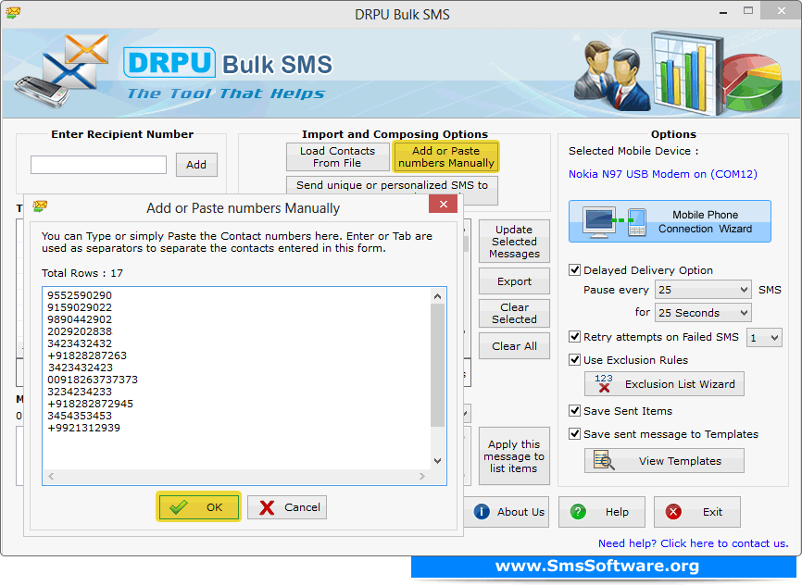This screenshot has width=802, height=586.
Task: Click the envelope icon in dialog title bar
Action: 40,206
